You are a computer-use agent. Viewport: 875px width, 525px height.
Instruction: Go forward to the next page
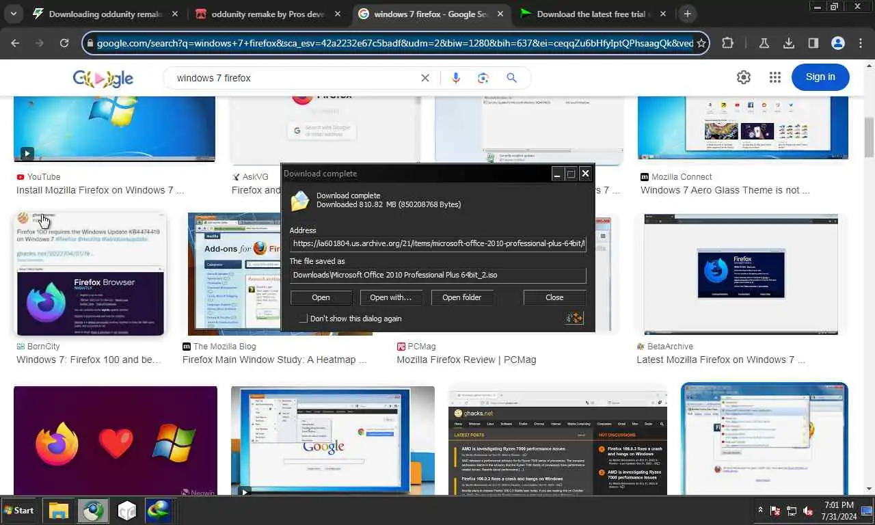(x=40, y=43)
